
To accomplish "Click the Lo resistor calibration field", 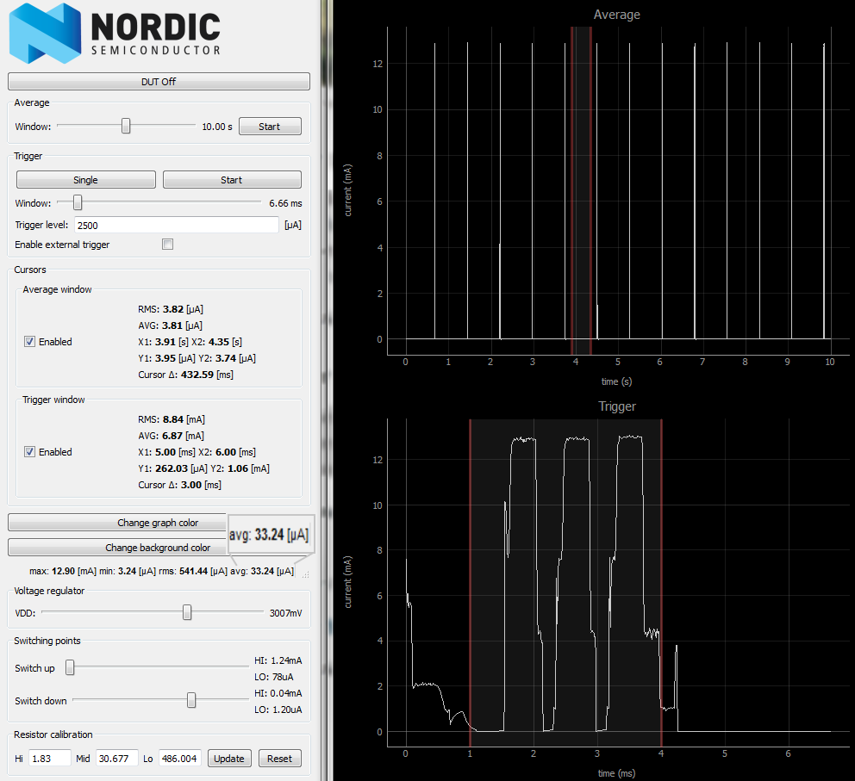I will [x=180, y=758].
